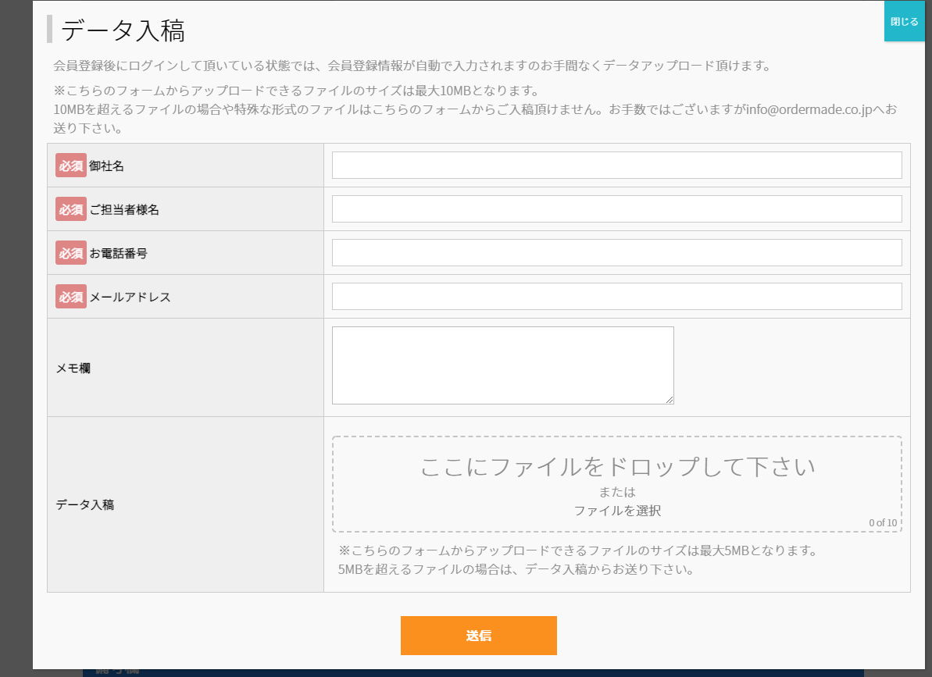Click the info@ordermade.co.jp address in the notice
The image size is (932, 677).
point(808,109)
